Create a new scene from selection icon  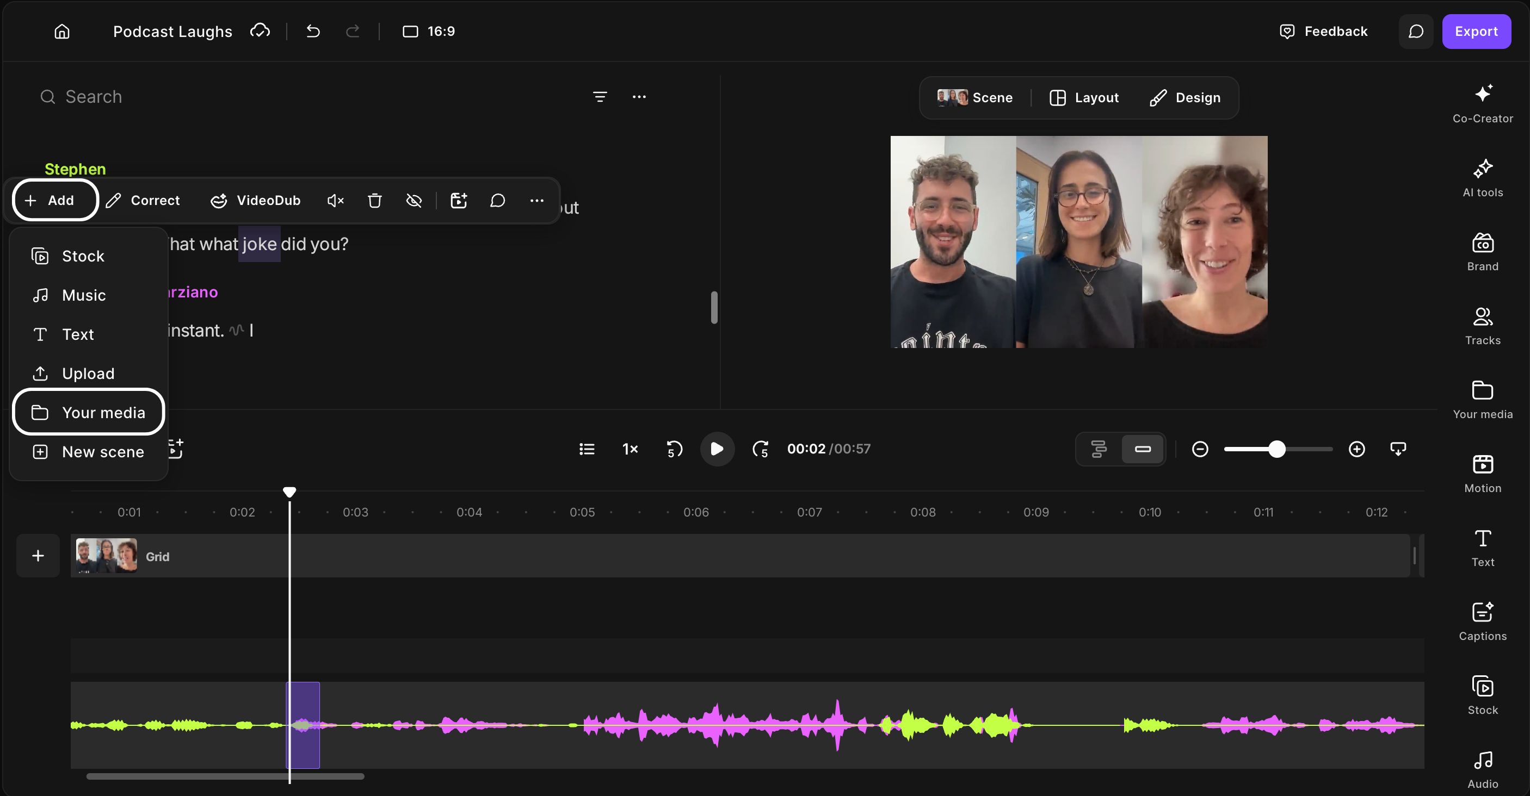tap(459, 201)
